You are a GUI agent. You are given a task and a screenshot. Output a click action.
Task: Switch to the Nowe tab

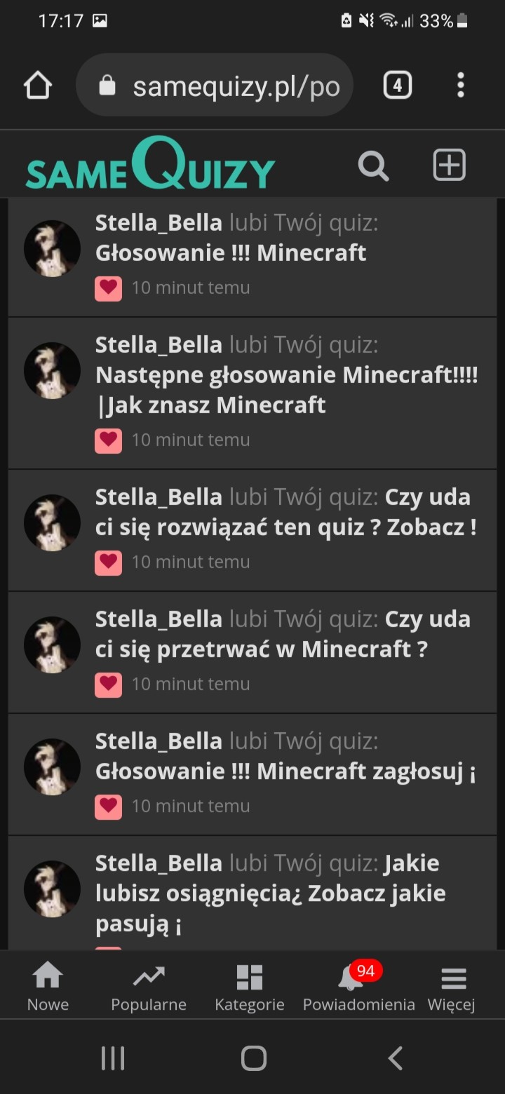pos(48,987)
